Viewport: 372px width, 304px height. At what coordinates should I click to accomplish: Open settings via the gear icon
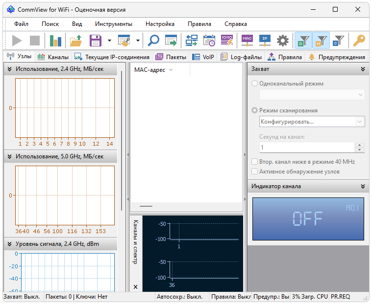(x=282, y=41)
